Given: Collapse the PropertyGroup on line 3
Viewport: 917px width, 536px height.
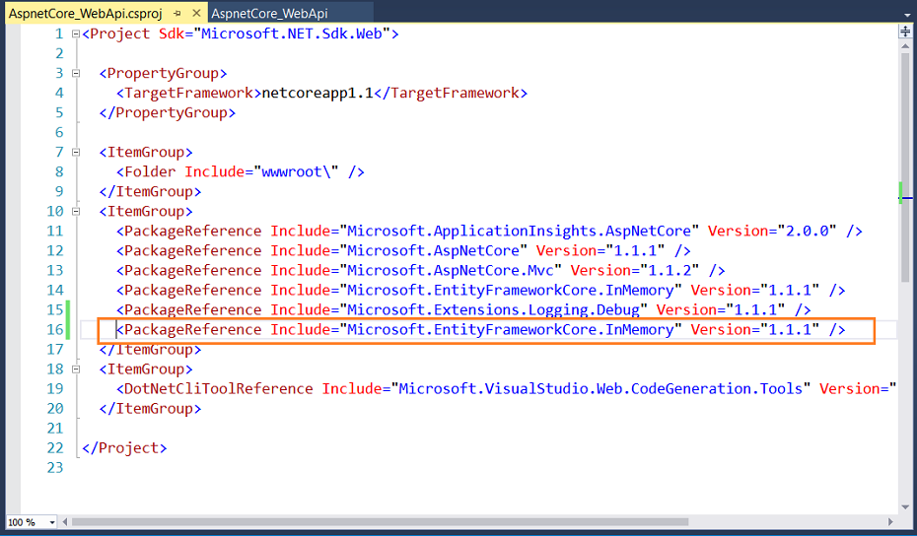Looking at the screenshot, I should 76,73.
